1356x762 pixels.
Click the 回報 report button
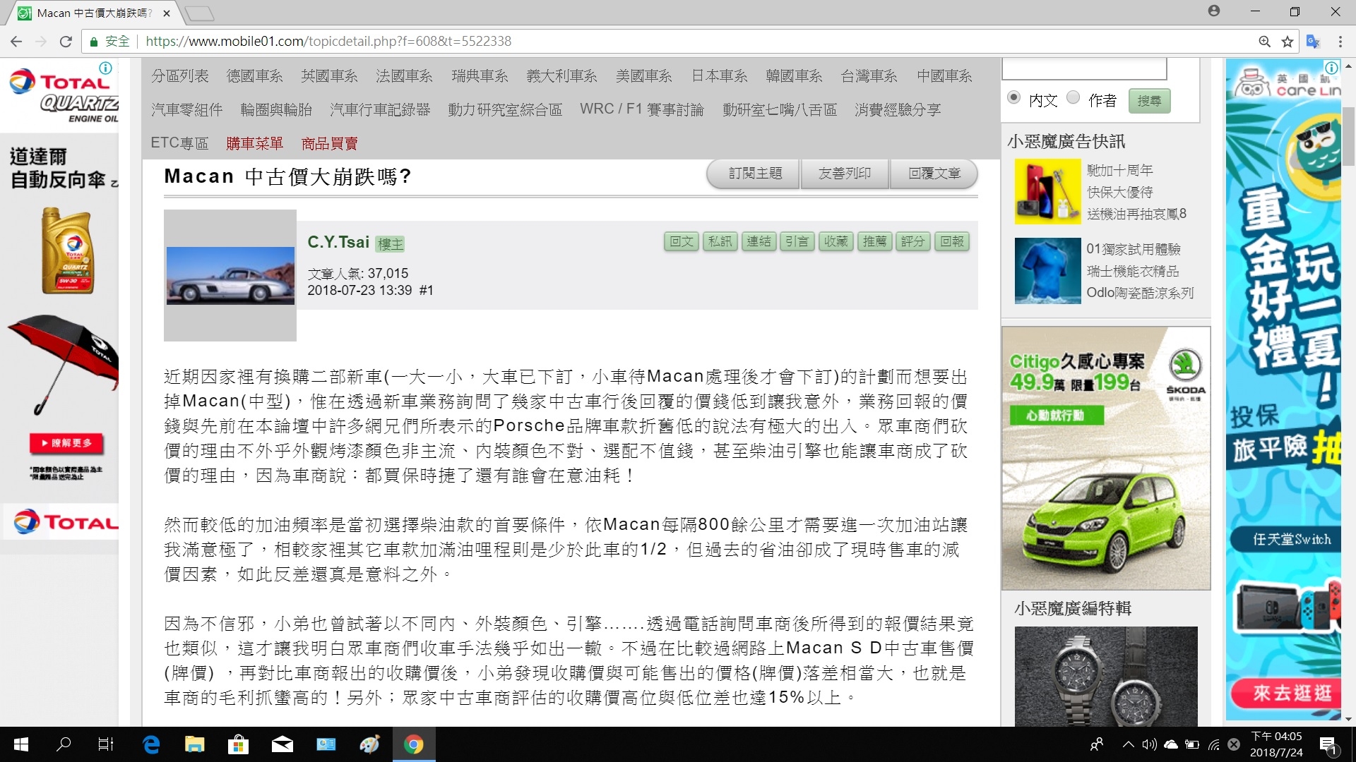click(x=951, y=242)
